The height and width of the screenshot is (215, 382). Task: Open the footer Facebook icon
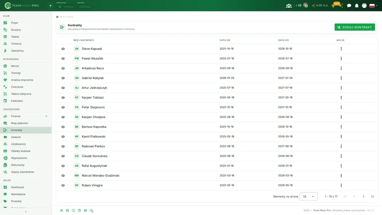68,210
